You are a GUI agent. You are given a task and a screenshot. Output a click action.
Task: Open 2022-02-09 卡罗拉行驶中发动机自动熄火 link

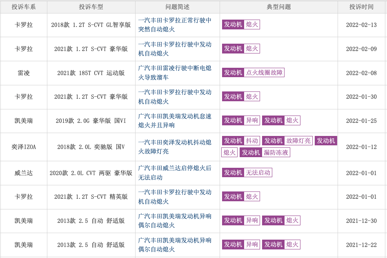coord(175,49)
